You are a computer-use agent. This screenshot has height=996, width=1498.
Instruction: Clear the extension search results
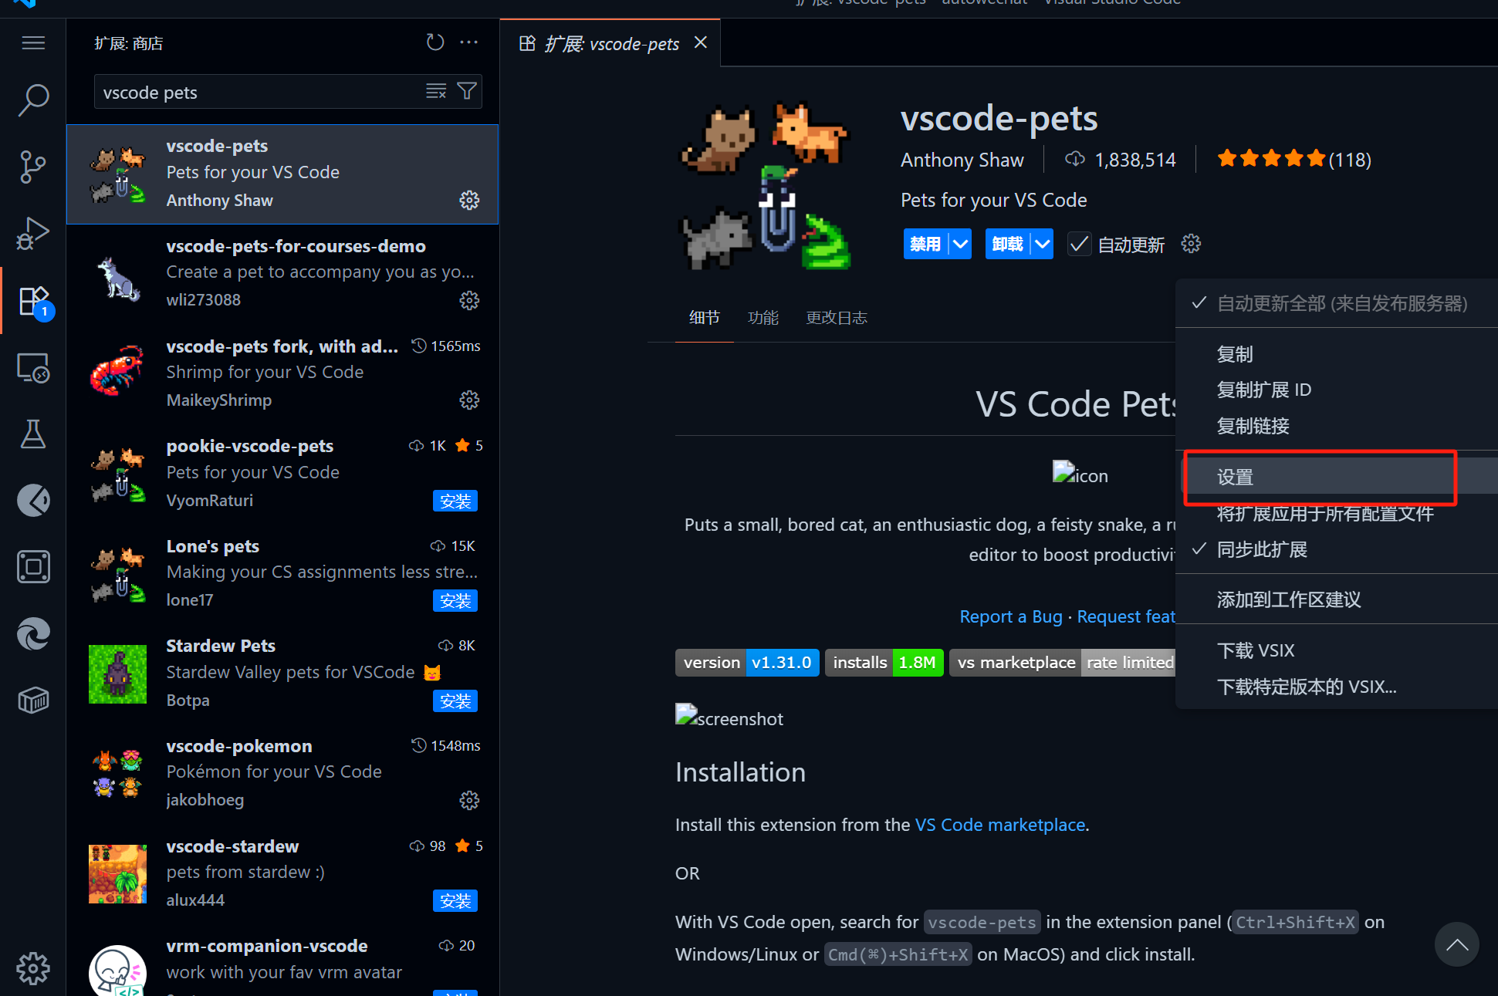tap(436, 92)
